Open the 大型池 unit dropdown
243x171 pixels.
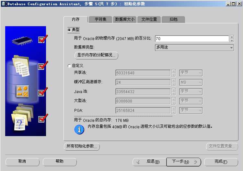[x=191, y=101]
